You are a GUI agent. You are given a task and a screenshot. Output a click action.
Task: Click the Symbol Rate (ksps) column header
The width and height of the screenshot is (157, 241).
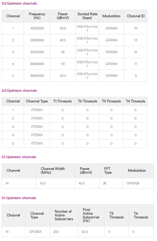[x=87, y=16]
